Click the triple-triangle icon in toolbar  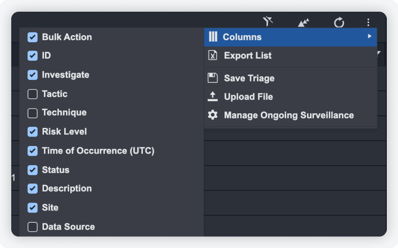[303, 22]
